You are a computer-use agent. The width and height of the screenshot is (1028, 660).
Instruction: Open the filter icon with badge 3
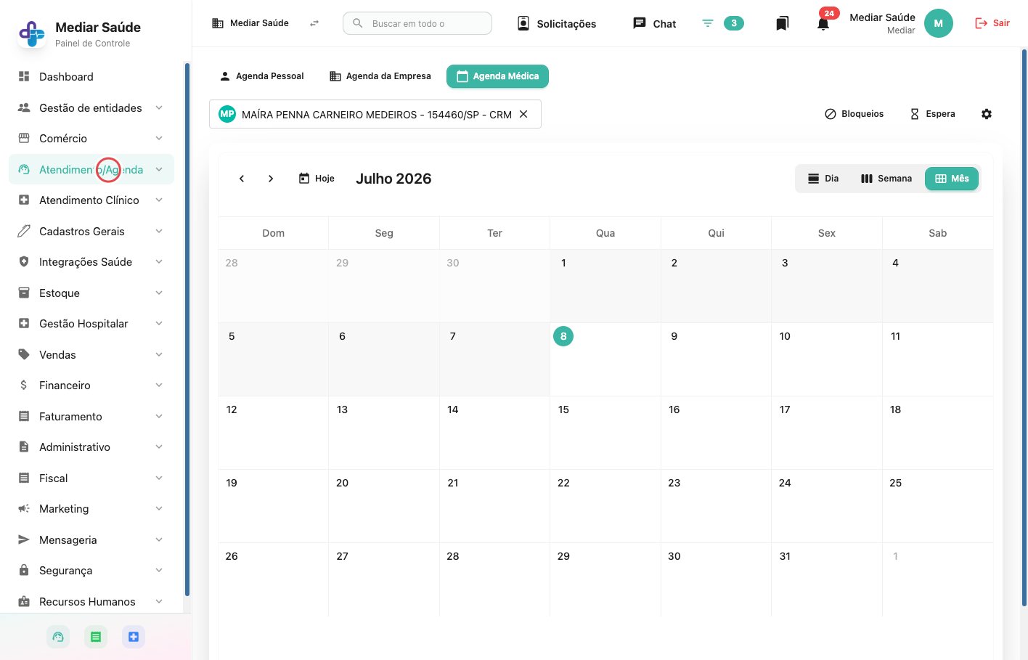coord(722,23)
